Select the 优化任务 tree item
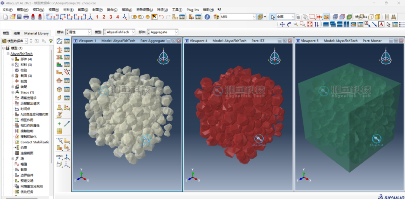Image resolution: width=405 pixels, height=199 pixels. coord(27,192)
